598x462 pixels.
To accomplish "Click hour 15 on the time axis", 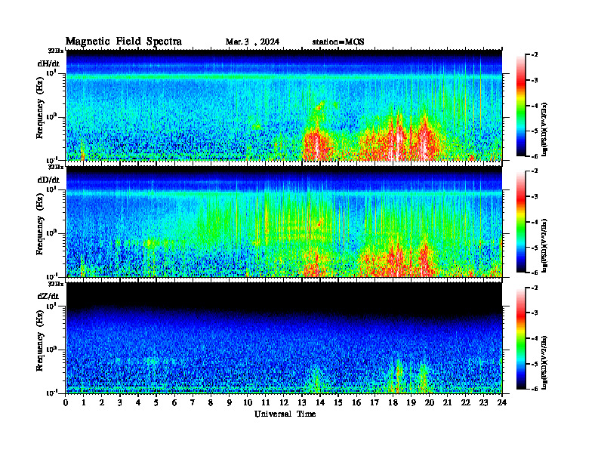I will tap(338, 403).
